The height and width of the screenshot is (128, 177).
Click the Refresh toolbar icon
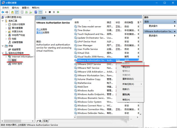(26, 12)
